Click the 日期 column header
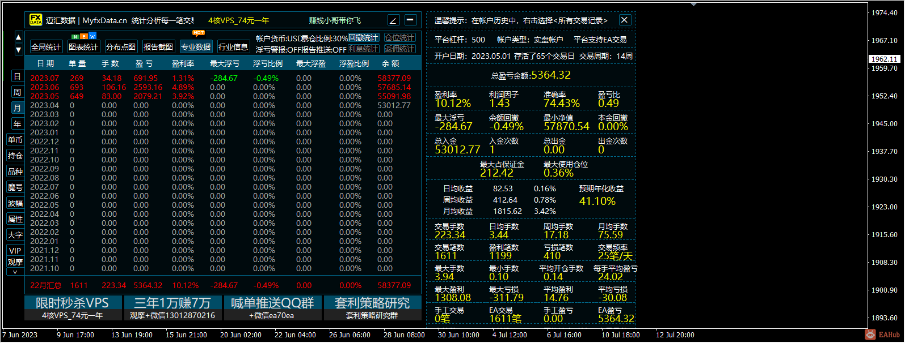905x343 pixels. coord(45,63)
